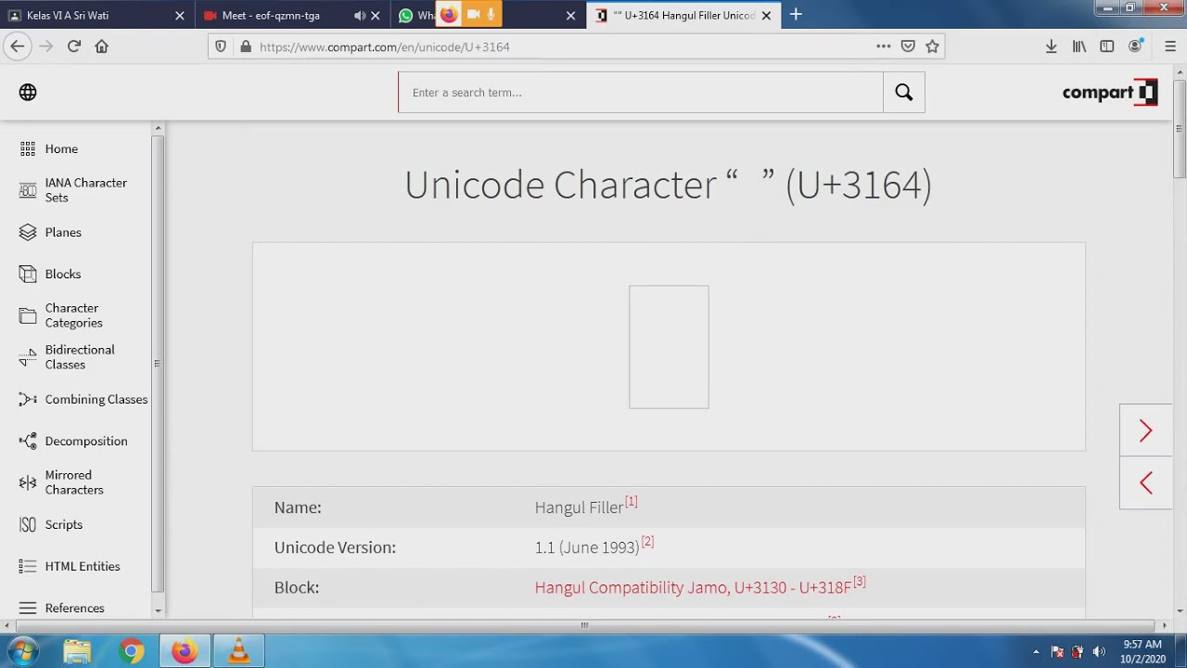Open Firefox account menu
This screenshot has width=1187, height=668.
pos(1136,46)
